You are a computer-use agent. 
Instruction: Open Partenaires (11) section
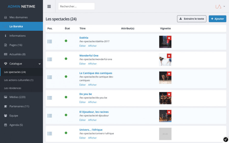pos(19,106)
